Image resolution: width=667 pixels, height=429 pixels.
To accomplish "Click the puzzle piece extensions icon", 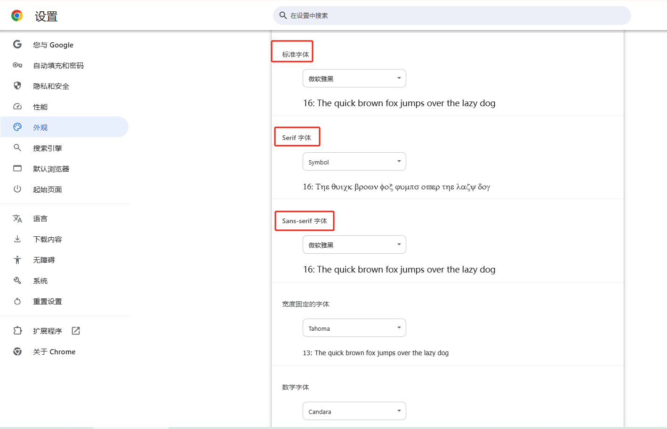I will (17, 331).
